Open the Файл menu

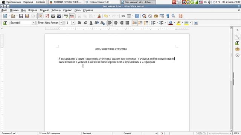pyautogui.click(x=4, y=10)
